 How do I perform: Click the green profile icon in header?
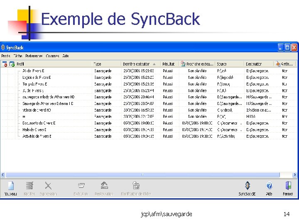pyautogui.click(x=12, y=64)
